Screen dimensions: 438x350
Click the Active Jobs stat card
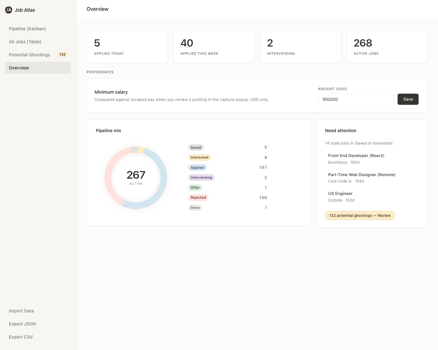[x=387, y=47]
